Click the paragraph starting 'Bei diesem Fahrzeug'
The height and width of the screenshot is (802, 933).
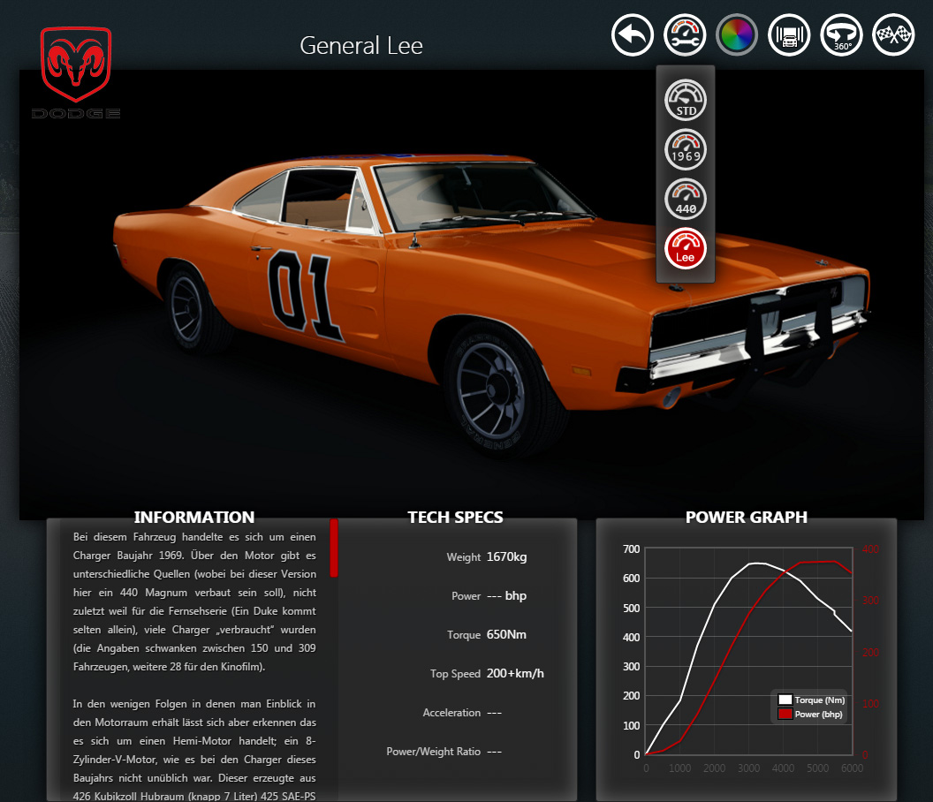click(194, 601)
